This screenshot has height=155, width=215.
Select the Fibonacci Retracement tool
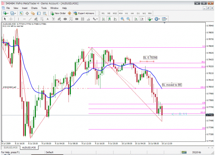pos(42,19)
